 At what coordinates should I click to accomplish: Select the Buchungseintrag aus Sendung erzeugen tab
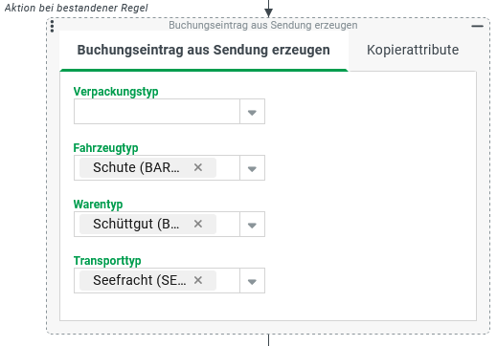(204, 50)
